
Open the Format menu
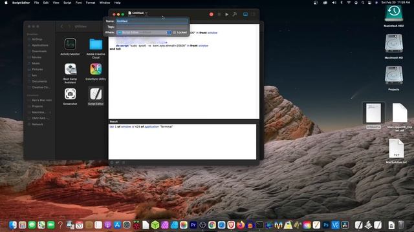[x=91, y=3]
